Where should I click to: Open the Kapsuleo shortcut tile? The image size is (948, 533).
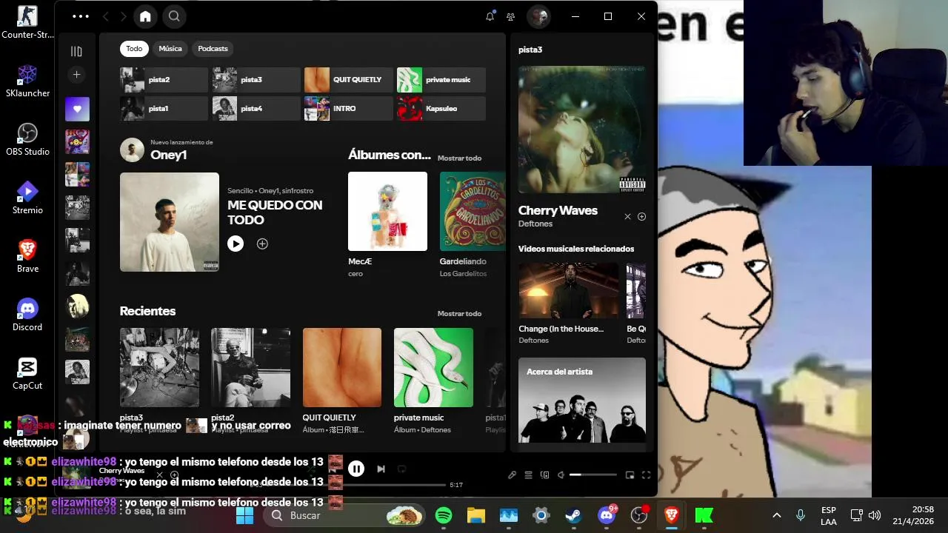point(441,109)
